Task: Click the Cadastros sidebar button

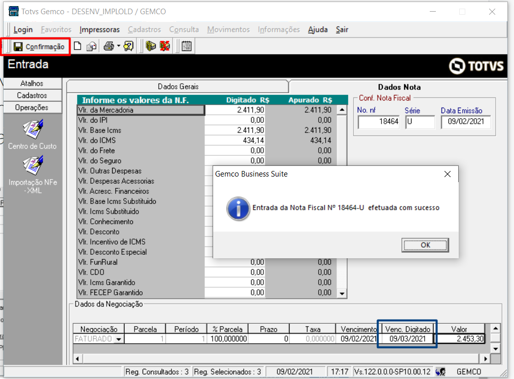Action: [32, 95]
